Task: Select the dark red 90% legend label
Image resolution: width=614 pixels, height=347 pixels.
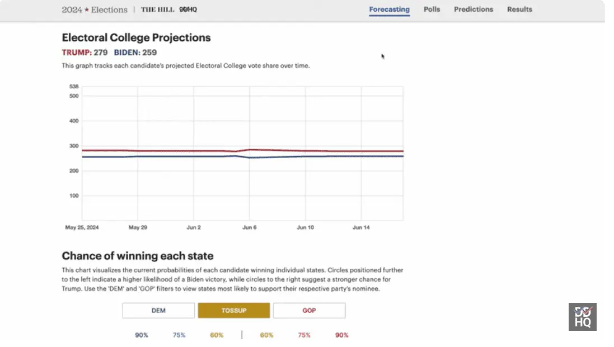Action: tap(341, 335)
